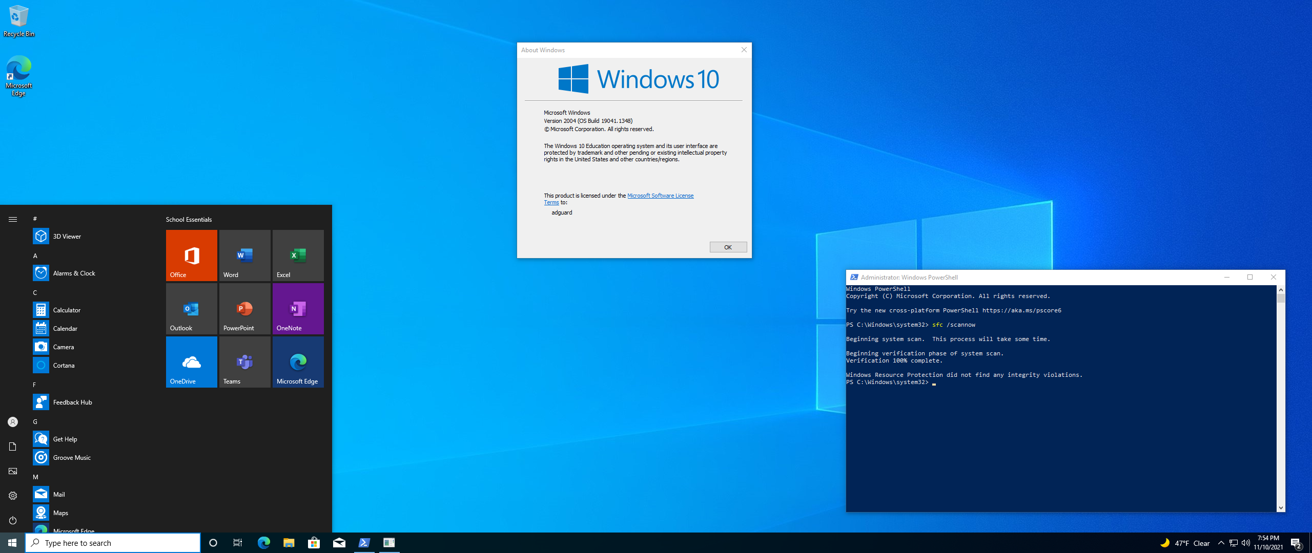Close the About Windows dialog
Image resolution: width=1312 pixels, height=553 pixels.
[744, 50]
